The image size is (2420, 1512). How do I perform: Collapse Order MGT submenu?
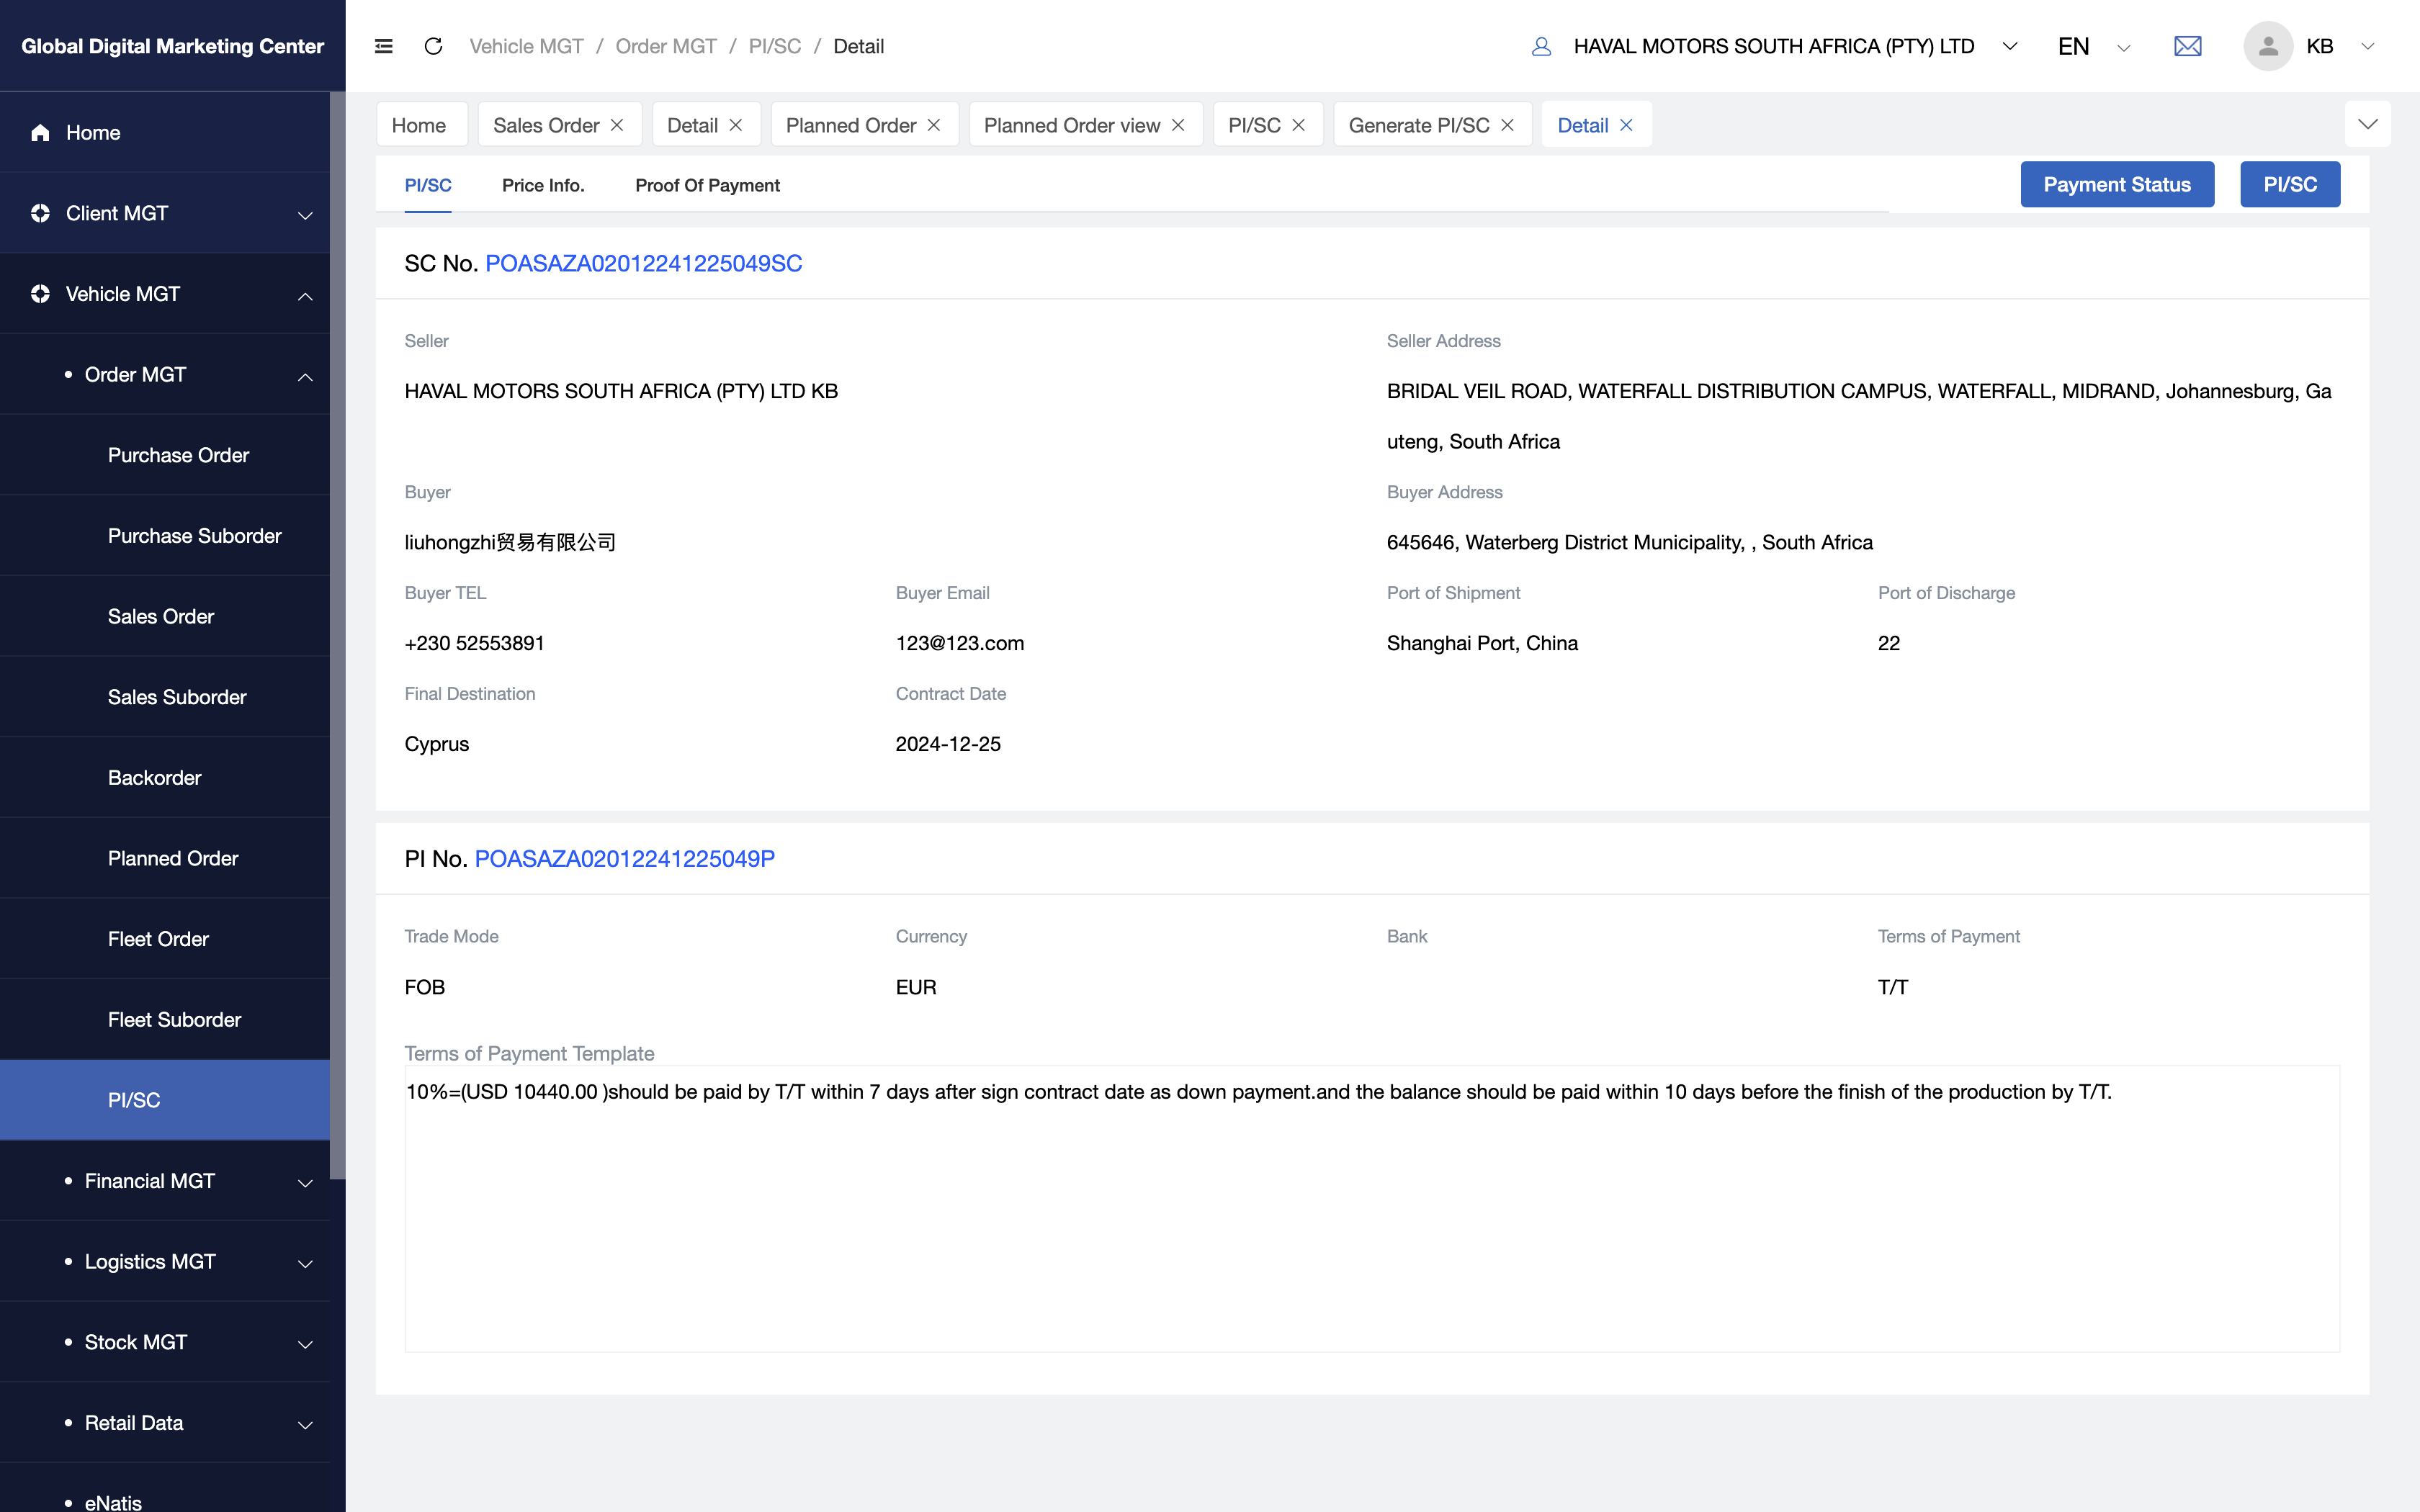coord(305,376)
